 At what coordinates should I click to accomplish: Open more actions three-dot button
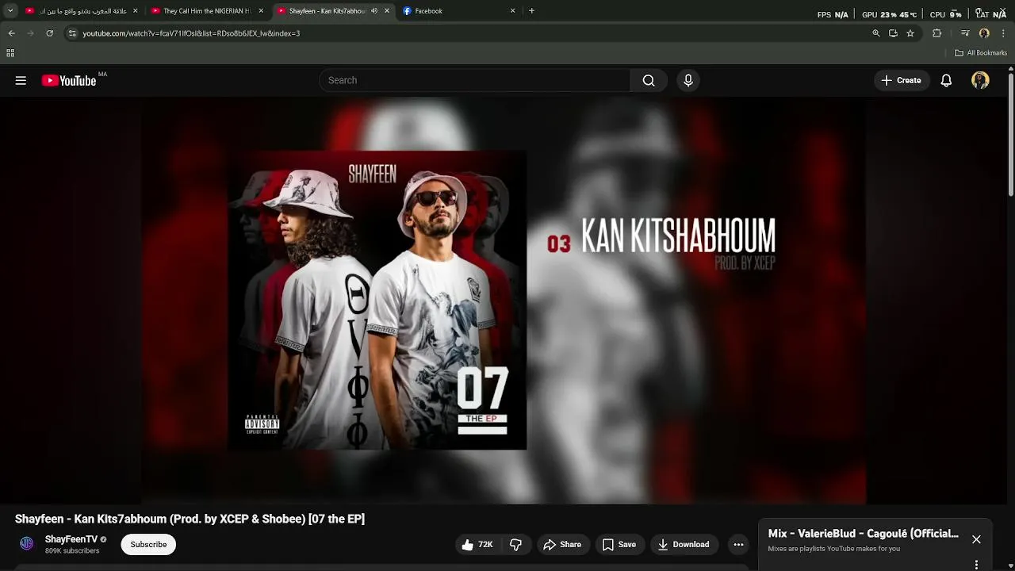pyautogui.click(x=738, y=544)
